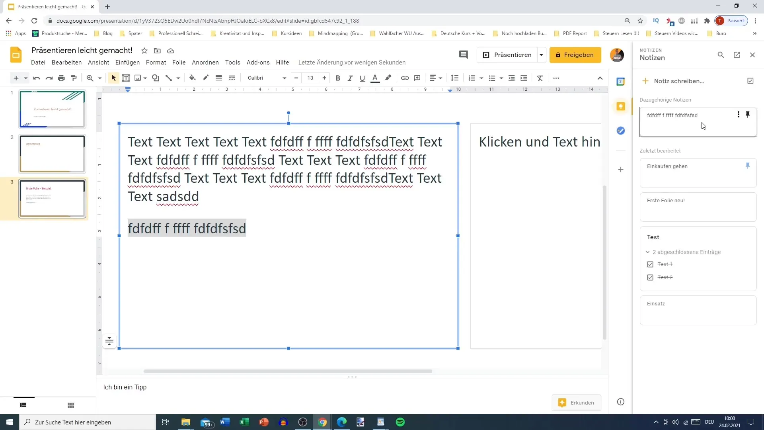Open the new slide layout dropdown
Screen dimensions: 764x430
pyautogui.click(x=25, y=78)
